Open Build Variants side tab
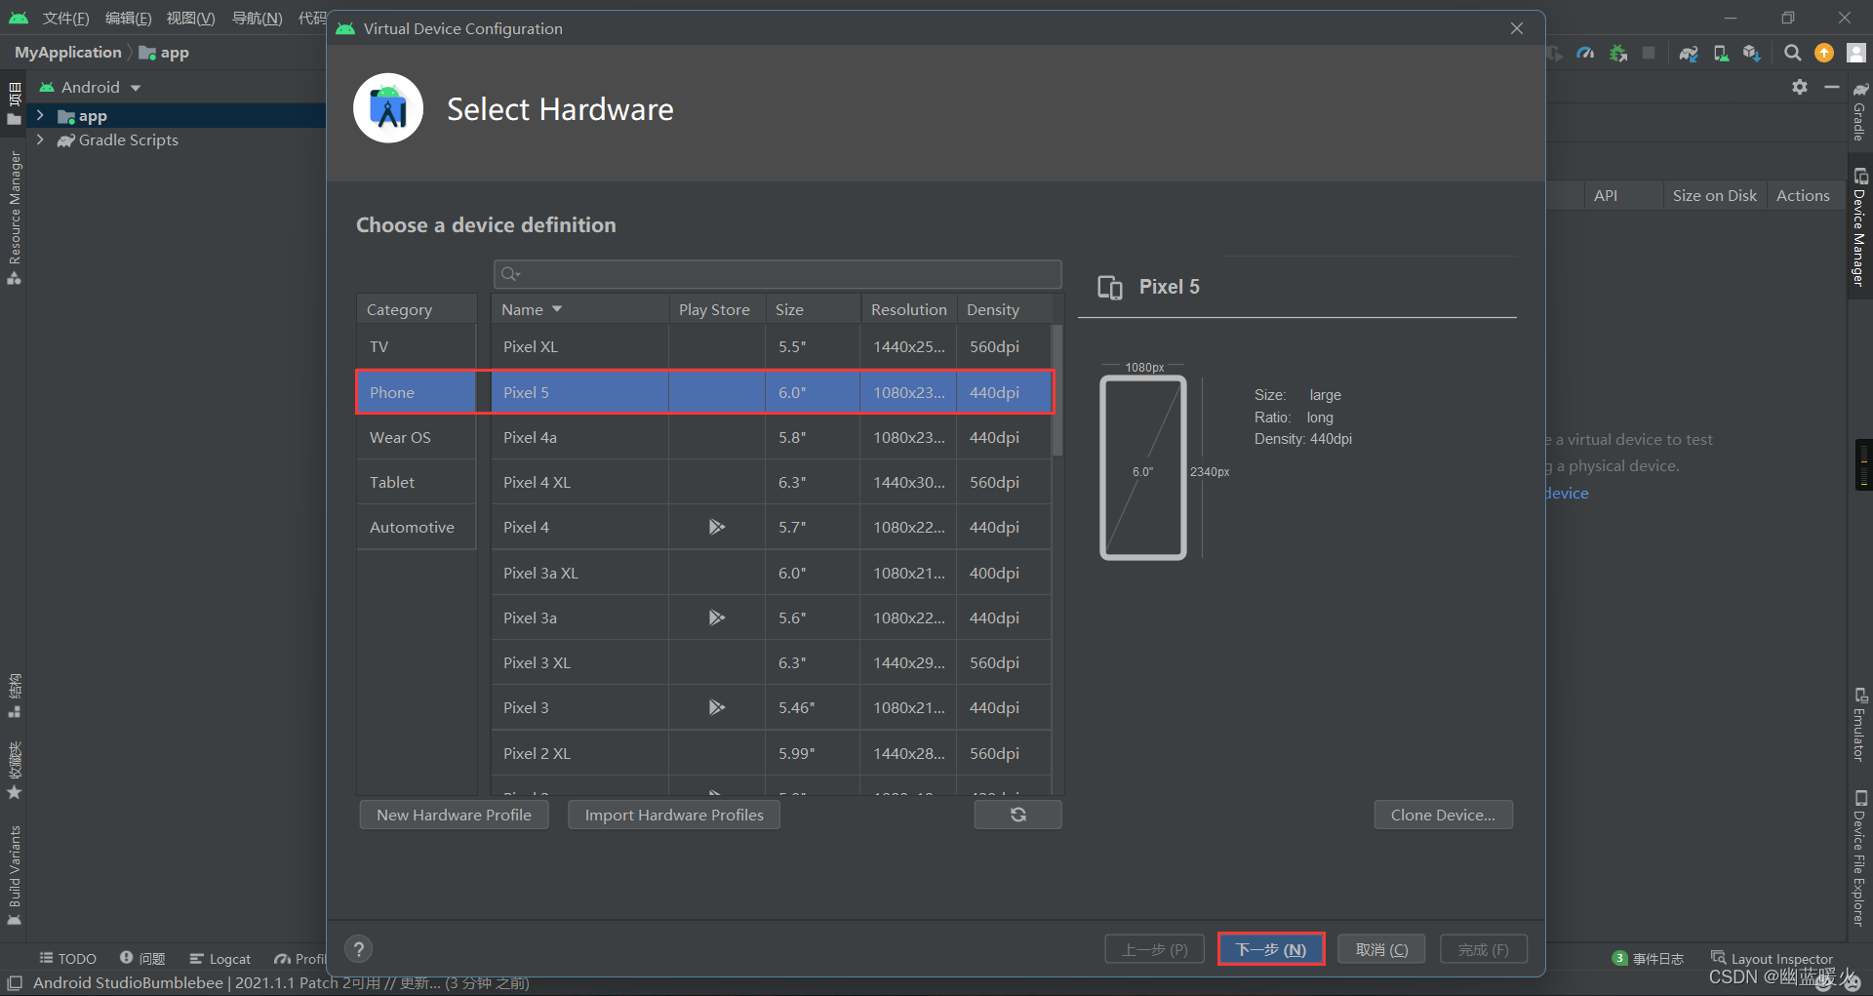1873x996 pixels. tap(14, 874)
